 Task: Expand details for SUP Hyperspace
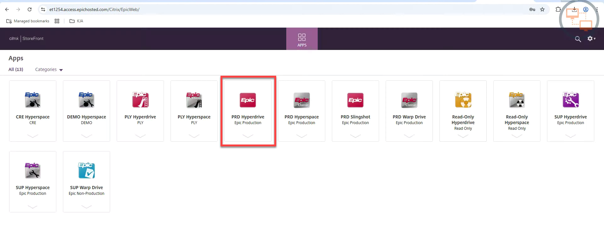[x=33, y=207]
